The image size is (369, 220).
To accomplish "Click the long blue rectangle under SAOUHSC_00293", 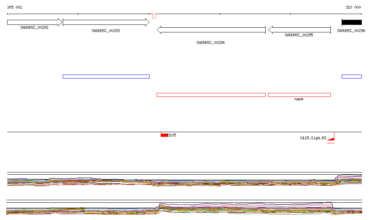I will pos(106,76).
